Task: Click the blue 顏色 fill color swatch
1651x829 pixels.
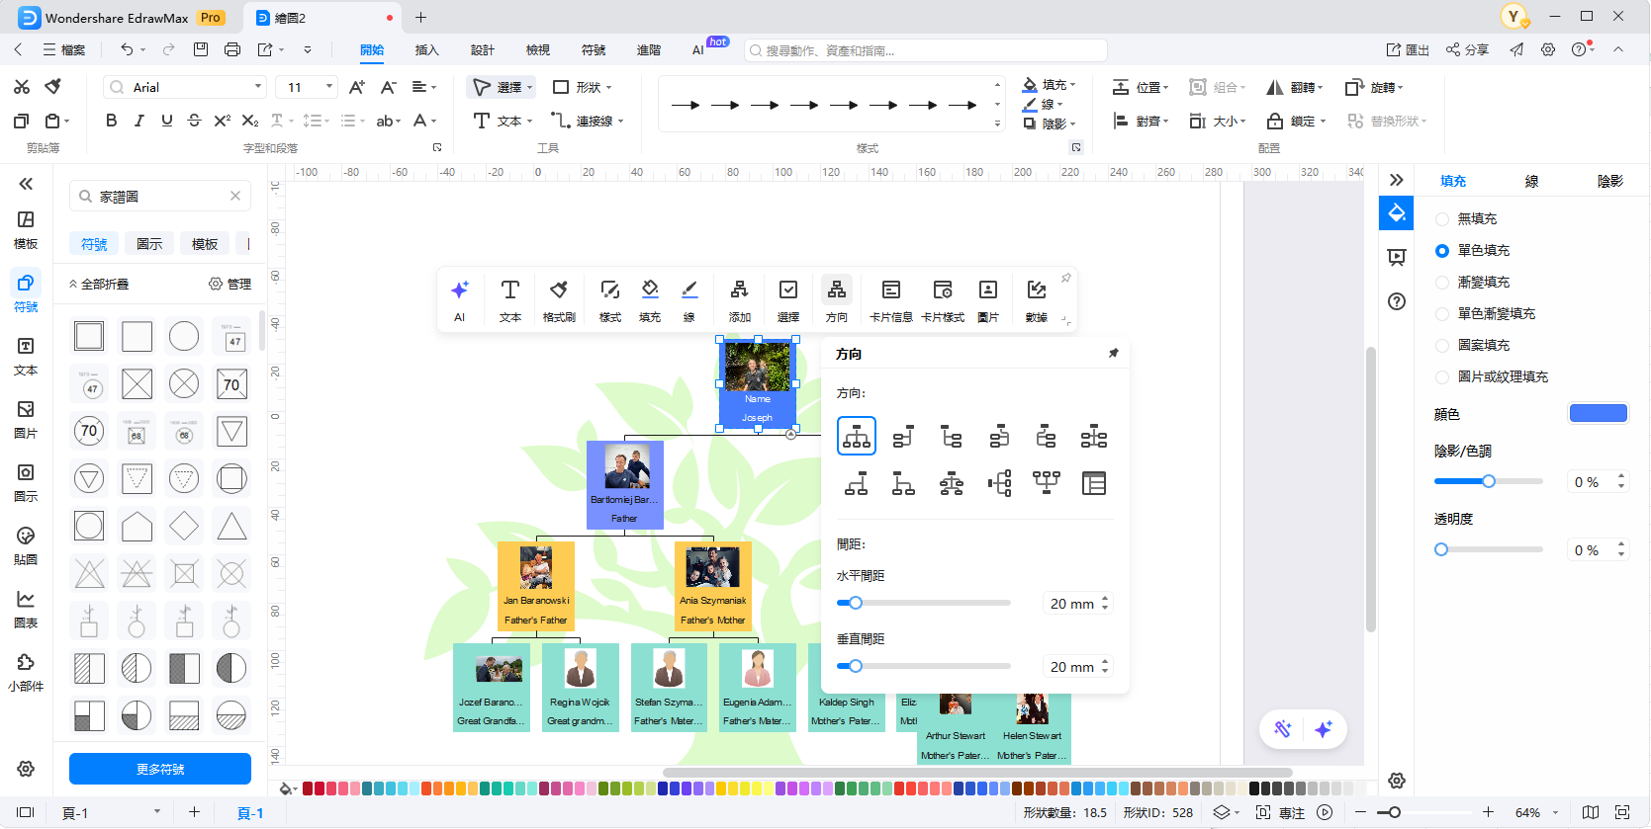Action: coord(1598,413)
